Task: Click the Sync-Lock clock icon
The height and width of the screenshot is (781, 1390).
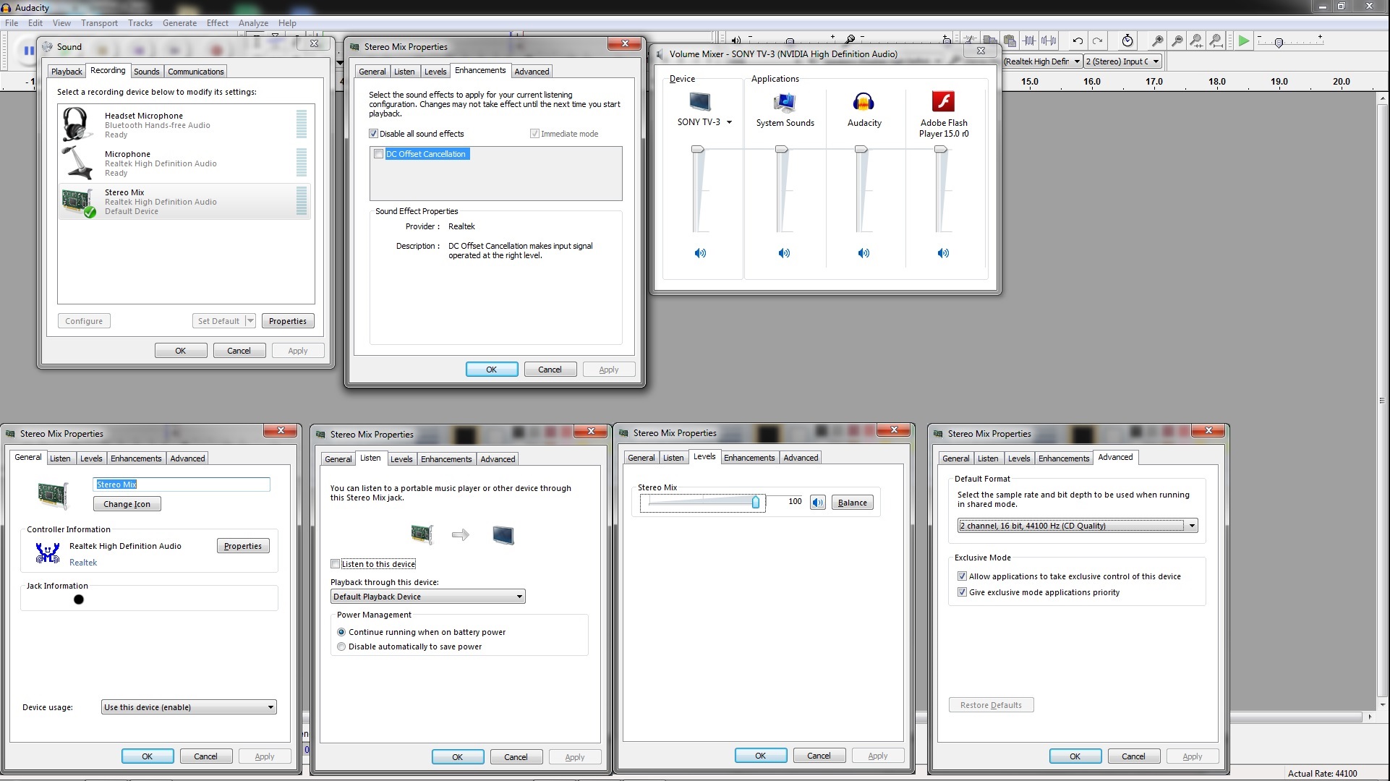Action: [x=1127, y=40]
